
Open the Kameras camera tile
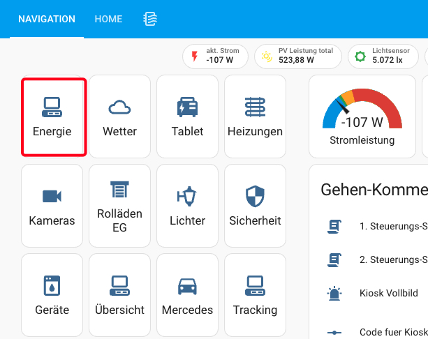click(52, 206)
